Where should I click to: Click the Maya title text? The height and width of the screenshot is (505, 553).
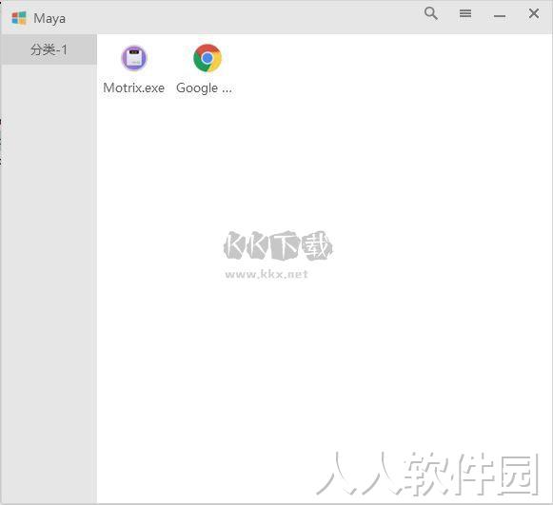coord(49,18)
